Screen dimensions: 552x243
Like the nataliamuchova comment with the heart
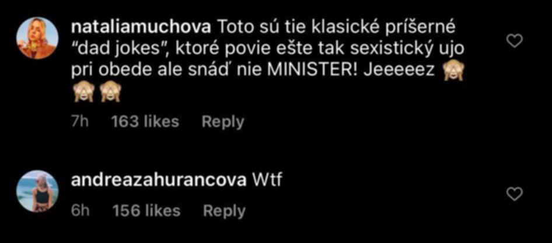pos(514,42)
